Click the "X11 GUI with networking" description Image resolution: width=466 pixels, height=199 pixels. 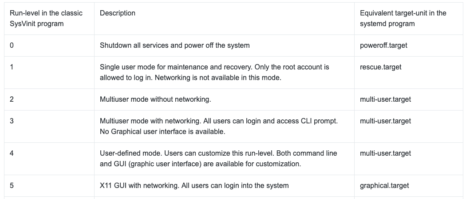pyautogui.click(x=194, y=186)
